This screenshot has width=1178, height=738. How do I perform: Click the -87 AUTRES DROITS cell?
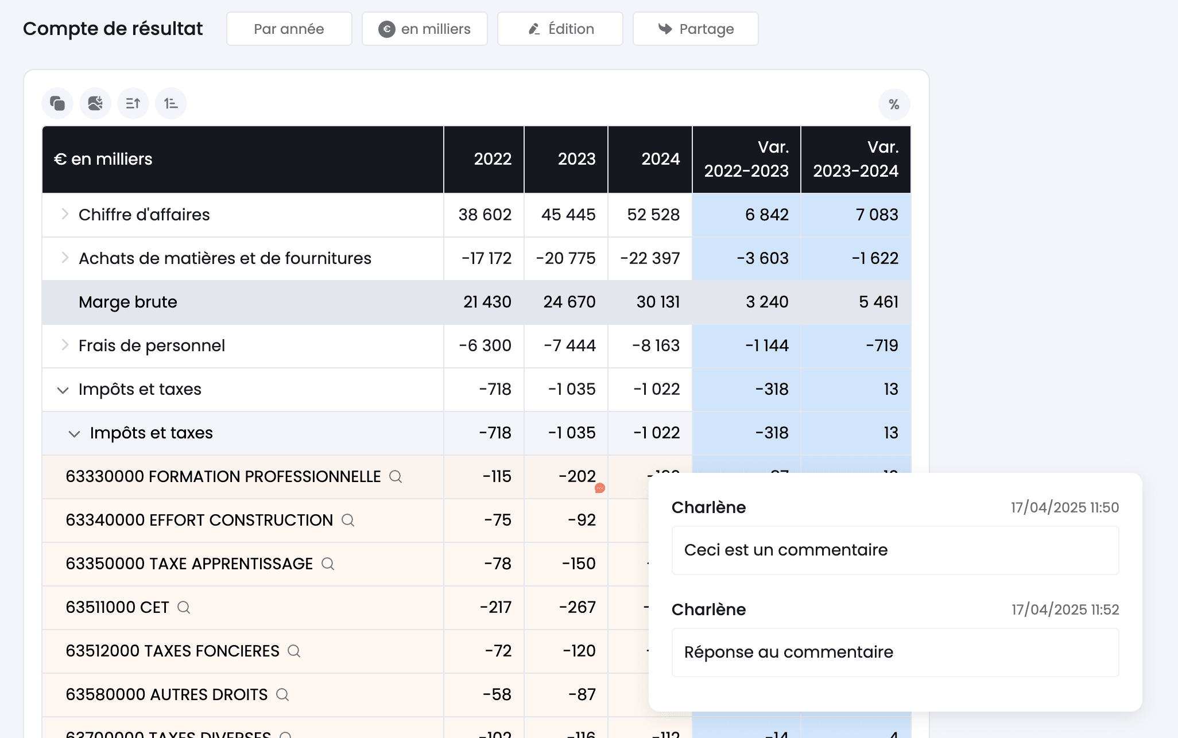566,694
